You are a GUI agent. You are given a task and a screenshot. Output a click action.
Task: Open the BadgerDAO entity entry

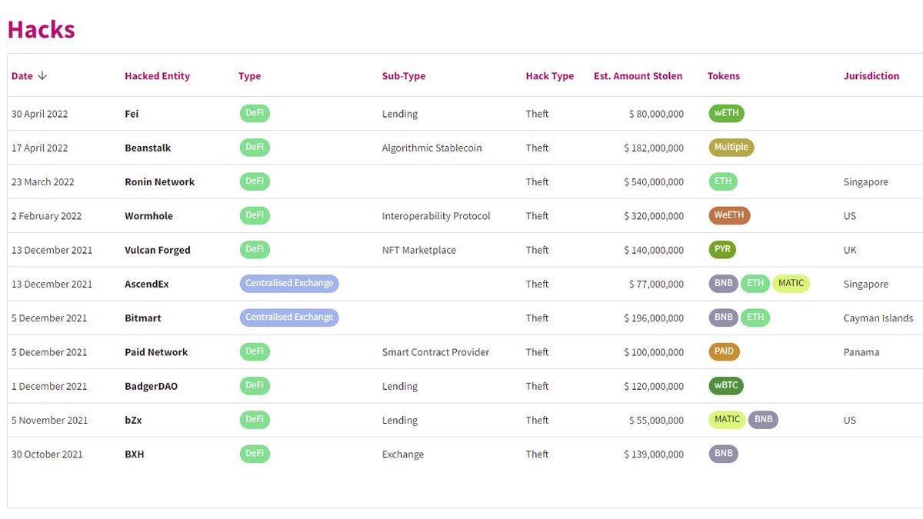pos(151,386)
